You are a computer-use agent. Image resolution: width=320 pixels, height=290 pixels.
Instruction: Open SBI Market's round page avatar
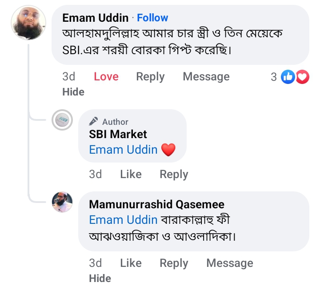(62, 120)
